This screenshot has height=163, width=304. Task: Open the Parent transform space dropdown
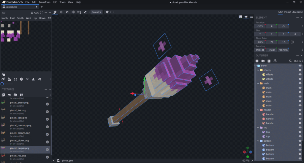tap(96, 12)
